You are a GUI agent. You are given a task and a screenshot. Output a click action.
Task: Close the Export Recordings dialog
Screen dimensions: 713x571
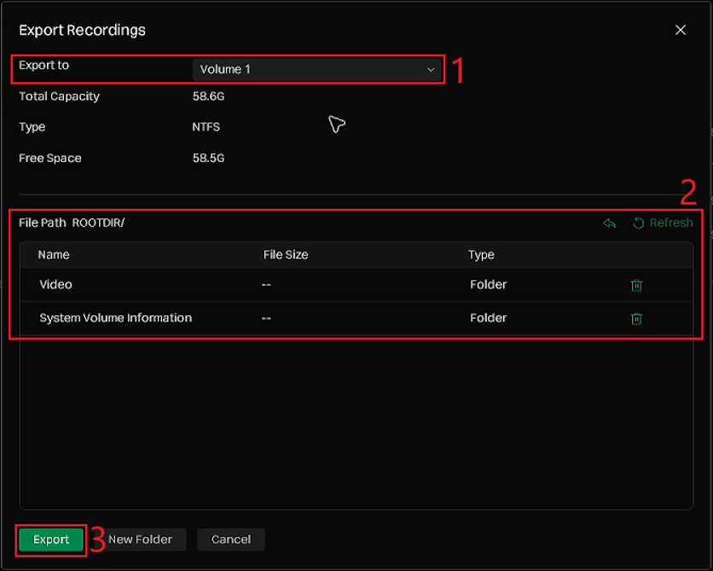(681, 30)
